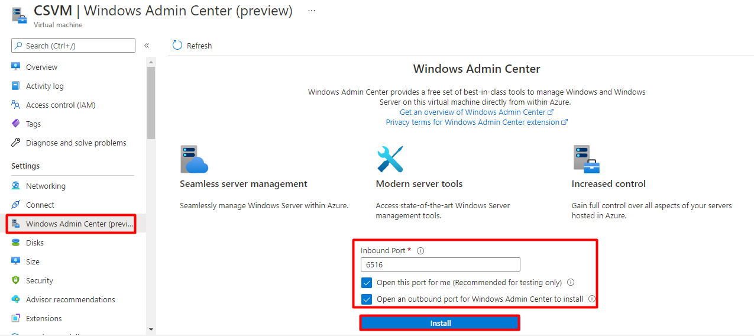This screenshot has width=754, height=336.
Task: Open Privacy terms for Windows Admin Center link
Action: 476,122
